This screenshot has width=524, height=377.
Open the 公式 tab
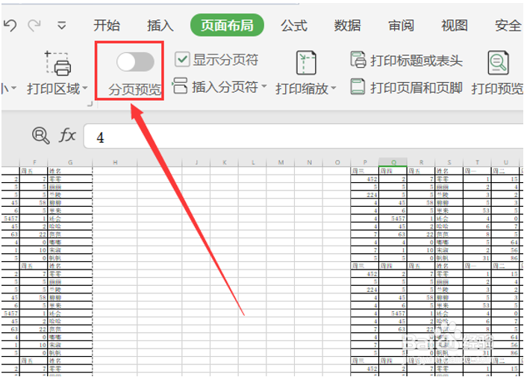[x=294, y=25]
